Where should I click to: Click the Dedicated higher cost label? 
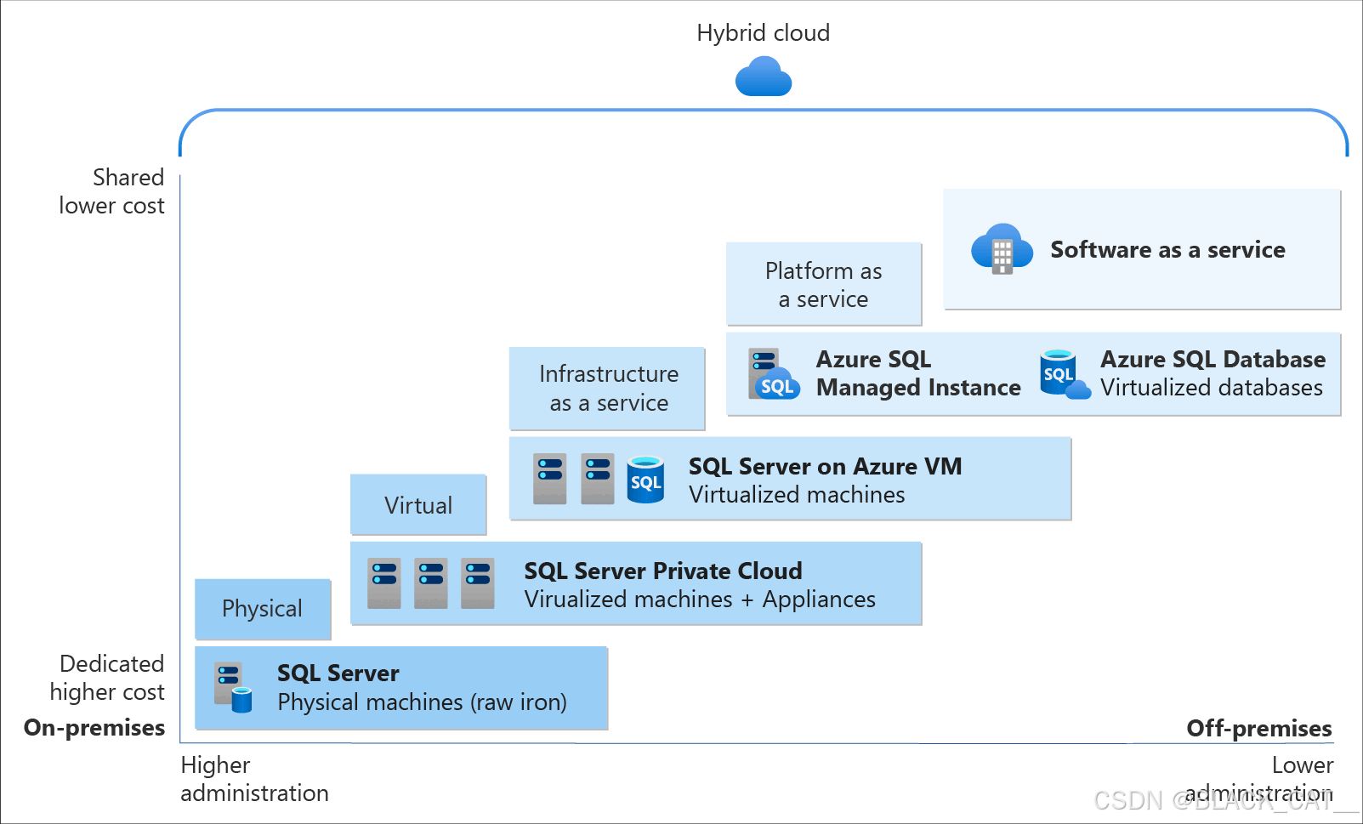point(107,678)
